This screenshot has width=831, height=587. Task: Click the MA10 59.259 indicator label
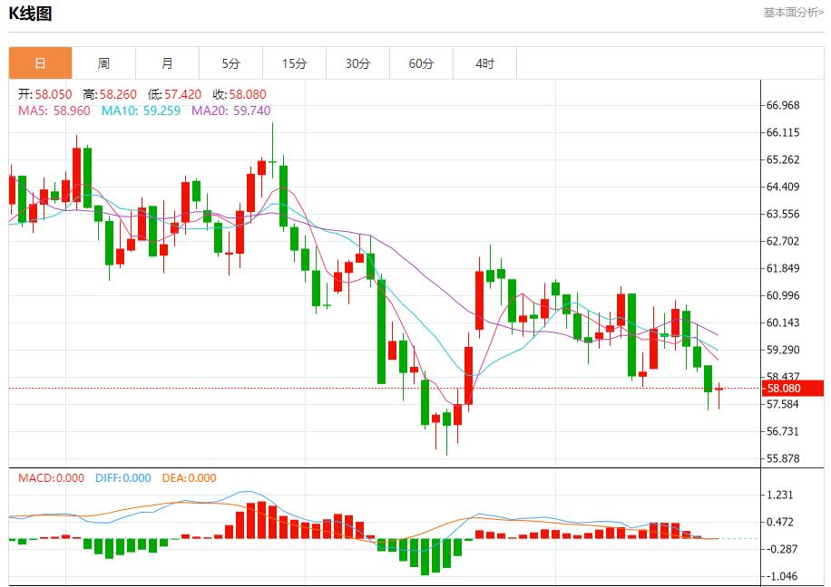(141, 111)
